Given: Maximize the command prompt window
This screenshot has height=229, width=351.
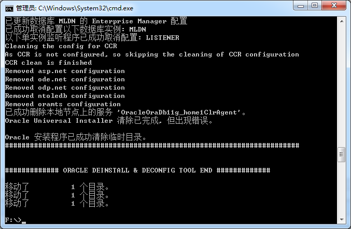Looking at the screenshot, I should coord(315,6).
